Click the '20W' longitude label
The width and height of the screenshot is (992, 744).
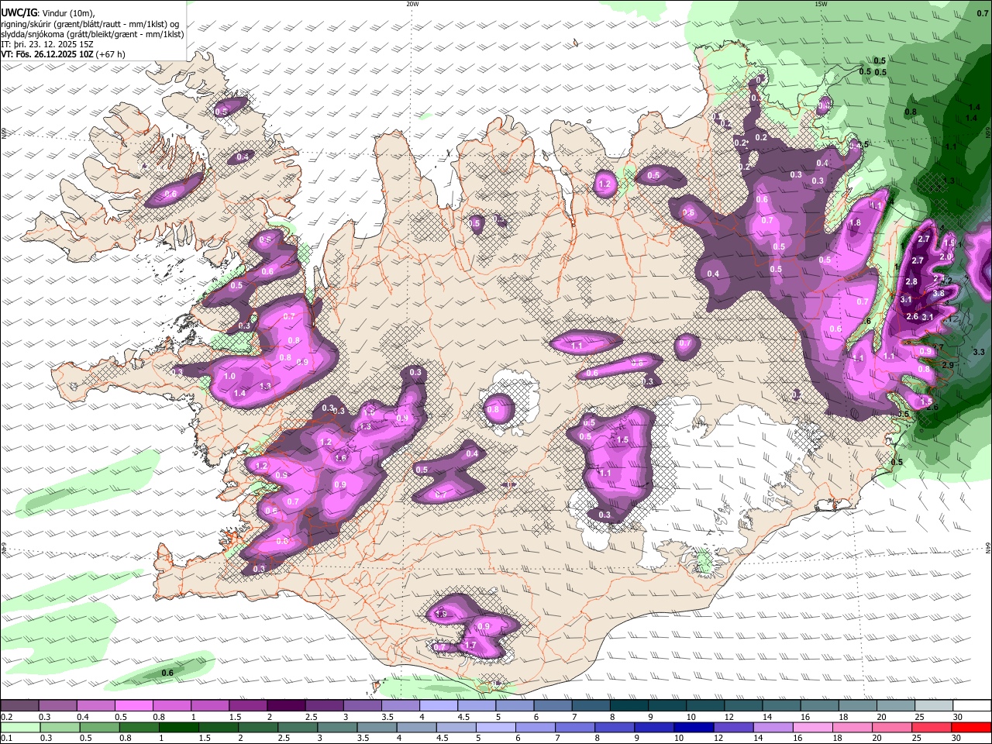point(413,4)
